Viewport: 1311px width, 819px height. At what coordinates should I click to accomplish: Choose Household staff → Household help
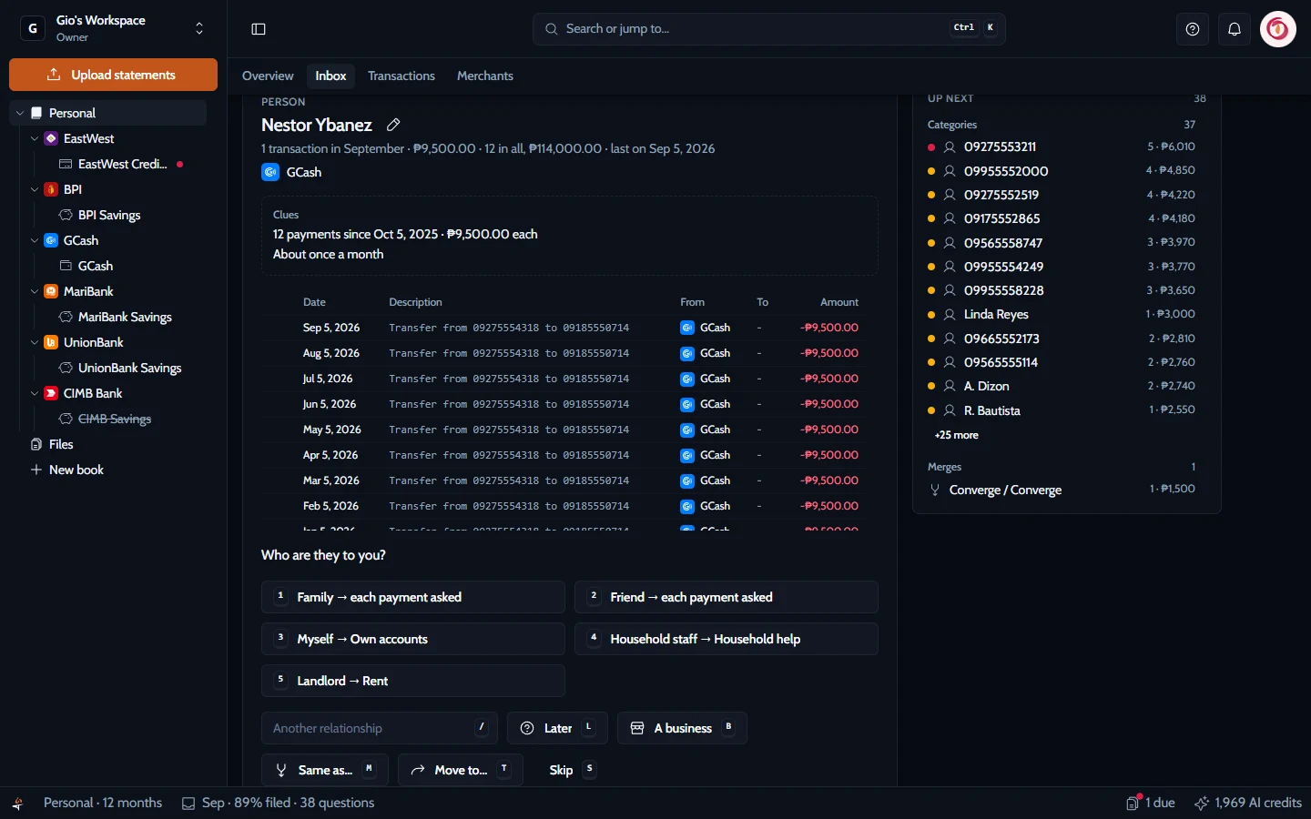pyautogui.click(x=727, y=639)
